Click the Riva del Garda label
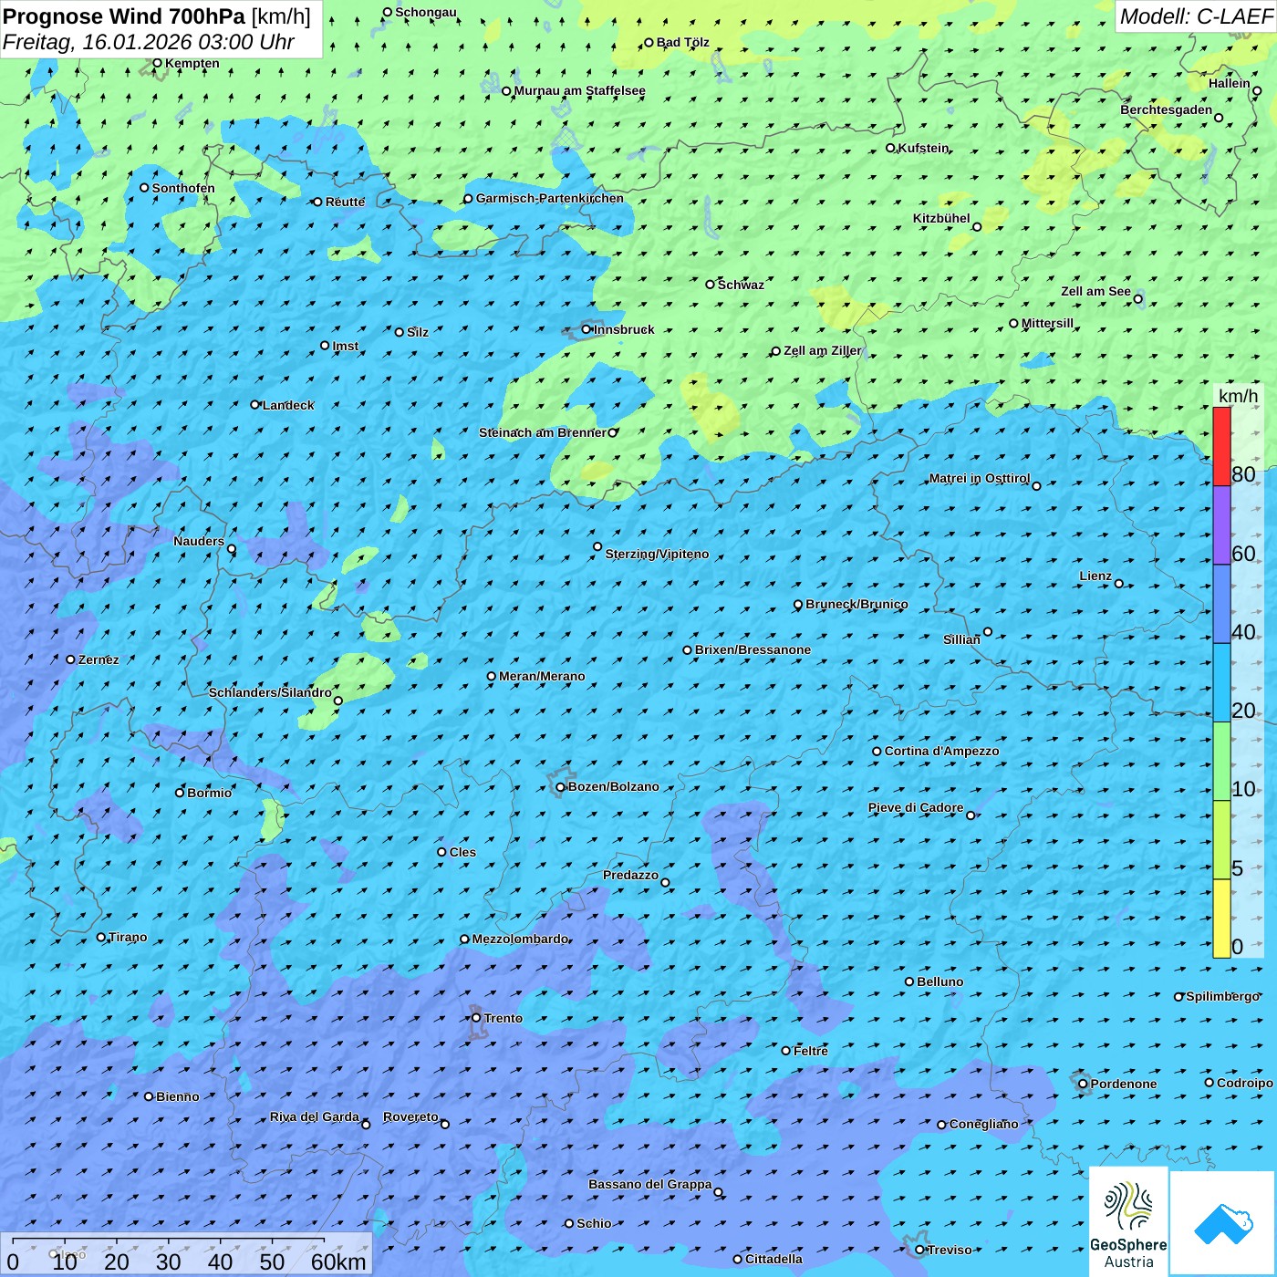Image resolution: width=1277 pixels, height=1277 pixels. (x=315, y=1116)
